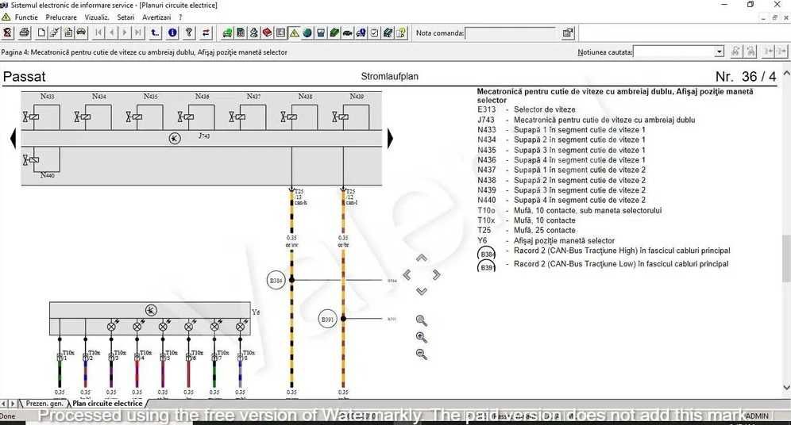
Task: Open the Avertizari menu
Action: click(156, 17)
